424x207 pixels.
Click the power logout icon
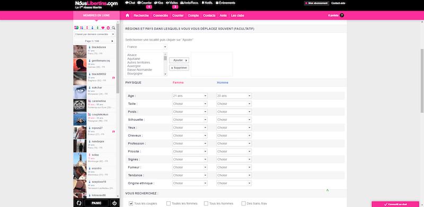point(114,203)
